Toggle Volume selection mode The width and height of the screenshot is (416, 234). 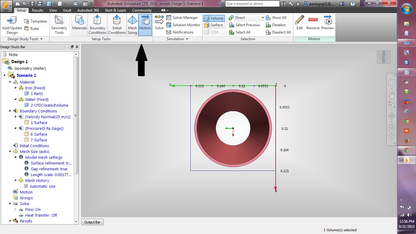click(214, 18)
